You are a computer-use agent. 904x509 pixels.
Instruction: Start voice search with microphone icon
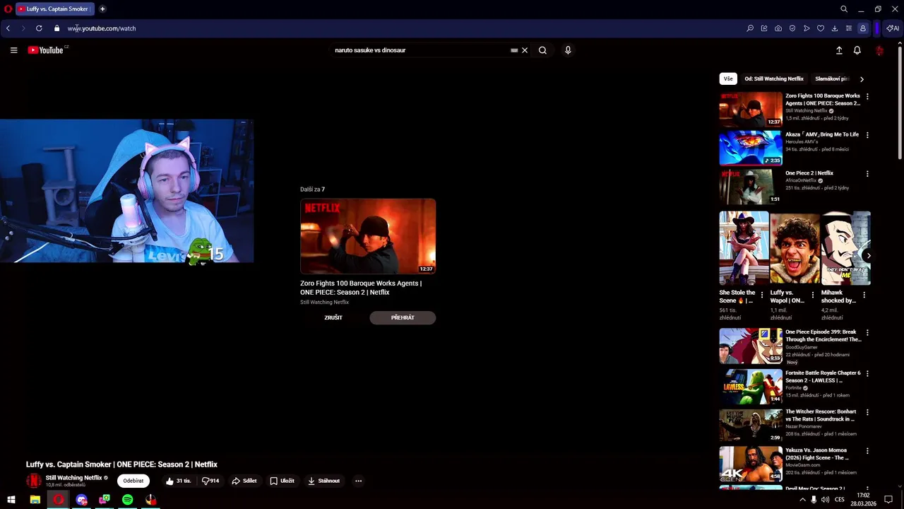568,50
